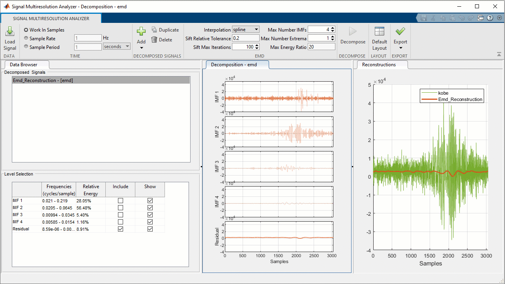Duplicate the current decomposed signal
The width and height of the screenshot is (505, 284).
[165, 30]
